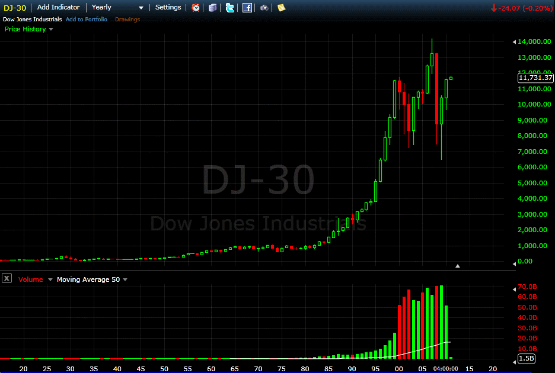This screenshot has width=555, height=373.
Task: Click the database stack icon
Action: point(212,8)
